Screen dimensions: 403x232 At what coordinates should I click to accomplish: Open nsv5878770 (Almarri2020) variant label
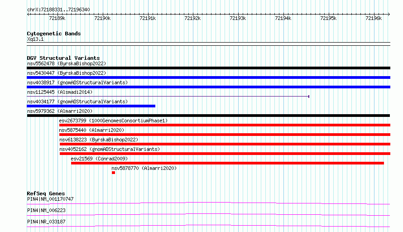(x=144, y=168)
